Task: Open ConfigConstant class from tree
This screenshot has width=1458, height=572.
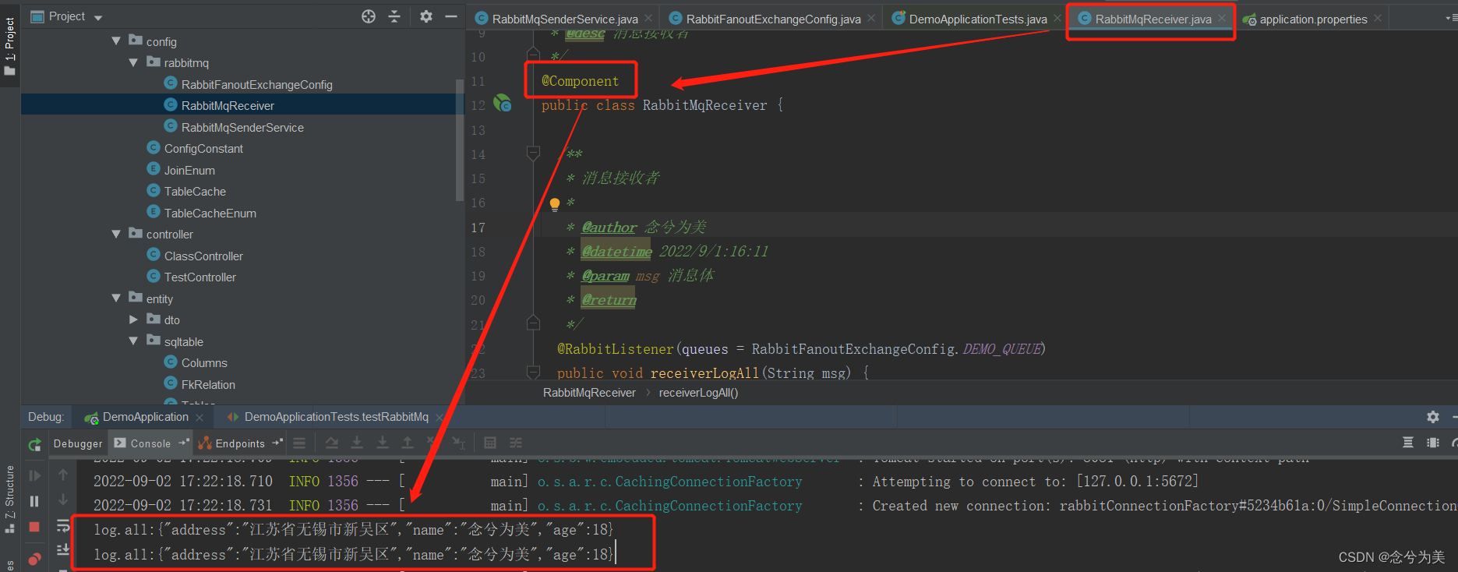Action: point(203,148)
